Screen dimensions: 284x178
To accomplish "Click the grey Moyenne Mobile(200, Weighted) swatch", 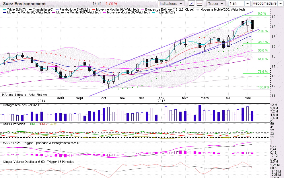I will point(198,9).
